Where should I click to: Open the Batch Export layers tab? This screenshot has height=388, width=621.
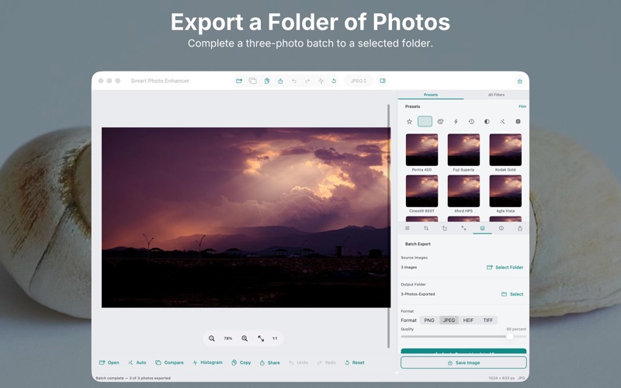click(482, 228)
